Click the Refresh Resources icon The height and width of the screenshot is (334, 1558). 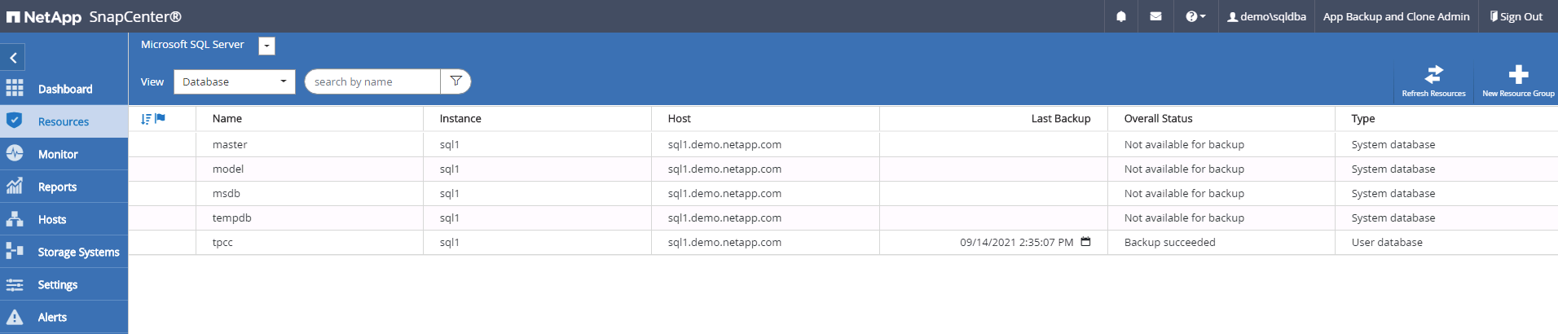tap(1433, 76)
